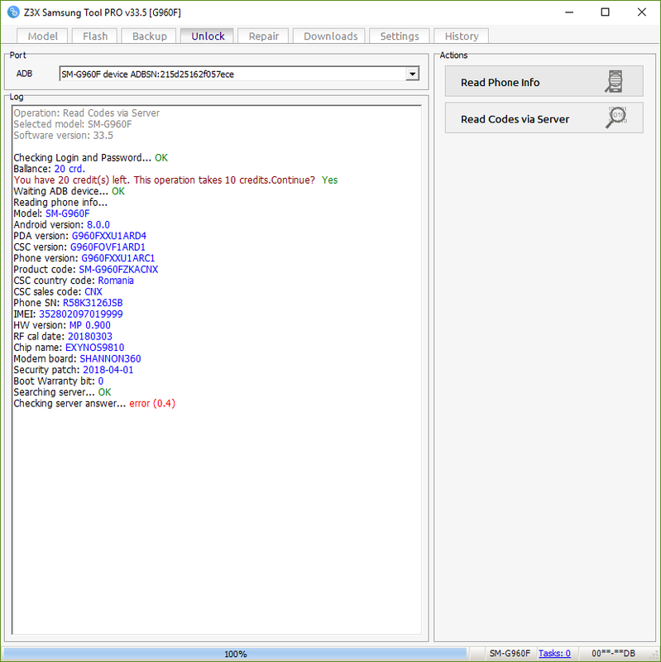Go to the Repair tab
The height and width of the screenshot is (662, 661).
click(x=263, y=36)
